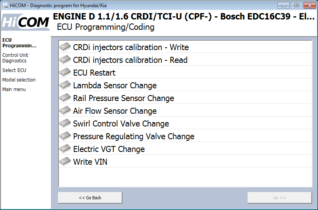
Task: Click chip icon for Lambda Sensor Change
Action: (65, 86)
